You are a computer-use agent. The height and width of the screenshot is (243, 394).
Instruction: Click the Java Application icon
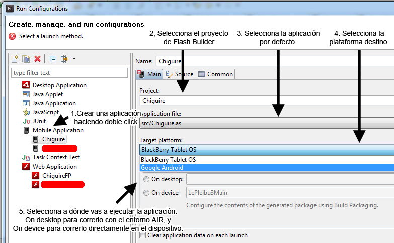click(x=26, y=103)
